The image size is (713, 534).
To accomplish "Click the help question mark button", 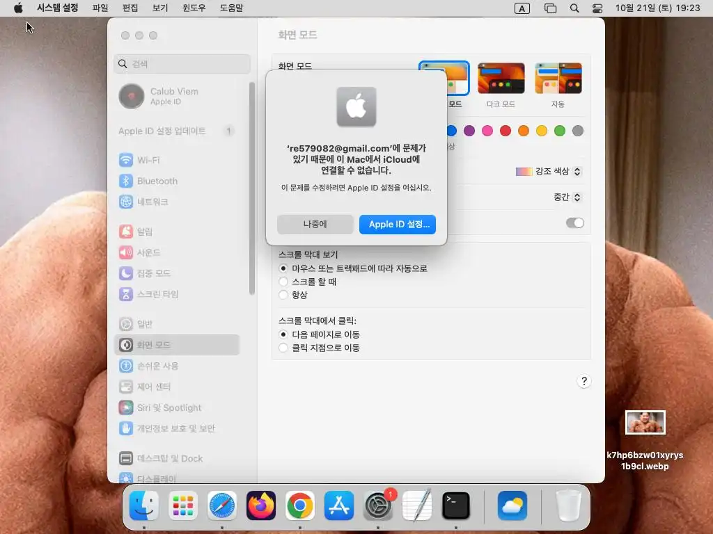I will (584, 382).
